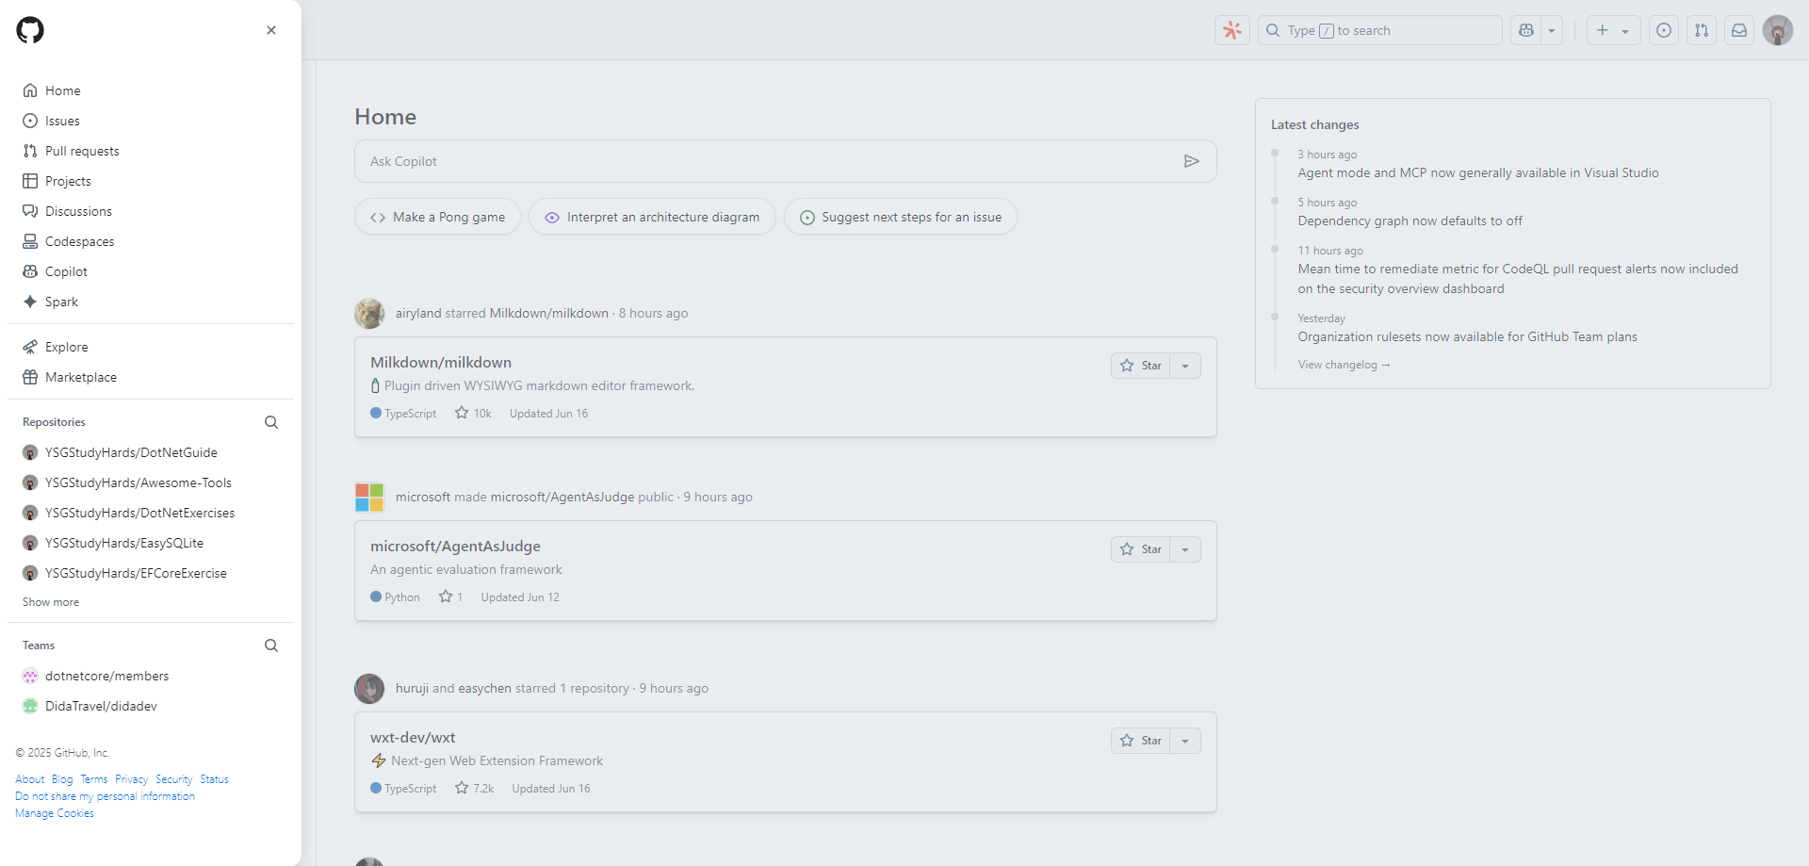Open Pull requests in the sidebar

point(151,151)
